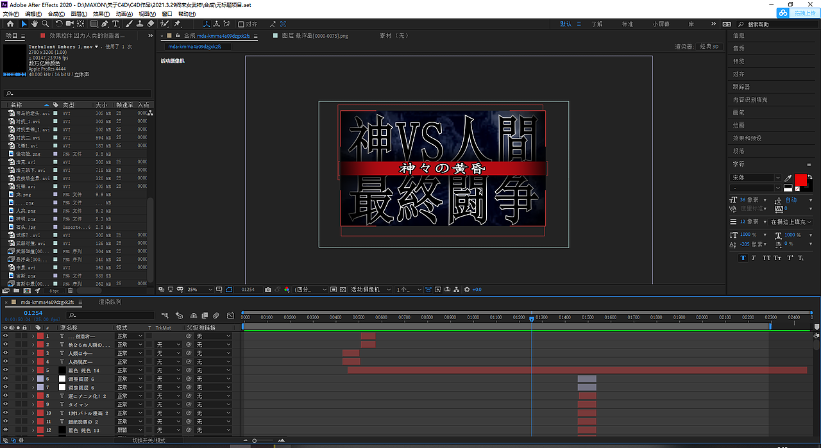This screenshot has width=821, height=448.
Task: Enable Faux Bold in Character panel
Action: click(x=743, y=258)
